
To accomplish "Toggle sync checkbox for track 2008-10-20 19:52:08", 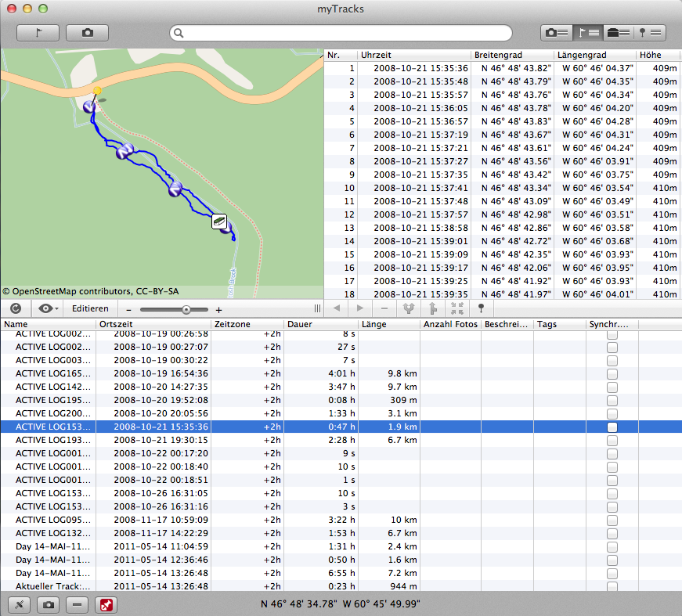I will coord(612,401).
